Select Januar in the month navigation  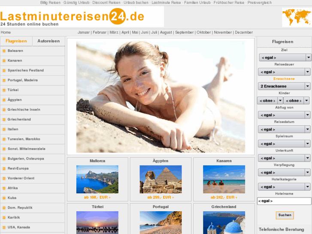pos(84,32)
